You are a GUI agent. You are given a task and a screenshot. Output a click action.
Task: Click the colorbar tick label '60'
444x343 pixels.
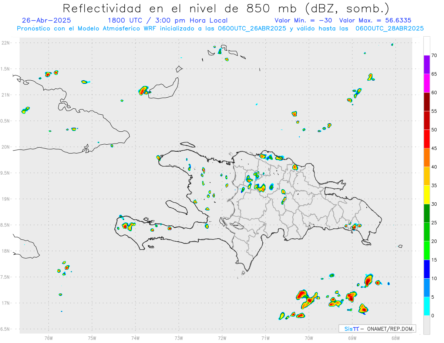434,93
